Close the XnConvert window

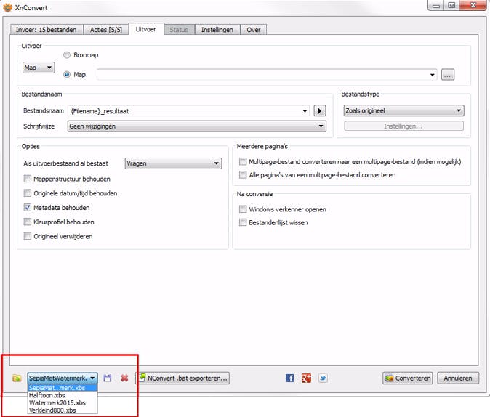click(473, 5)
